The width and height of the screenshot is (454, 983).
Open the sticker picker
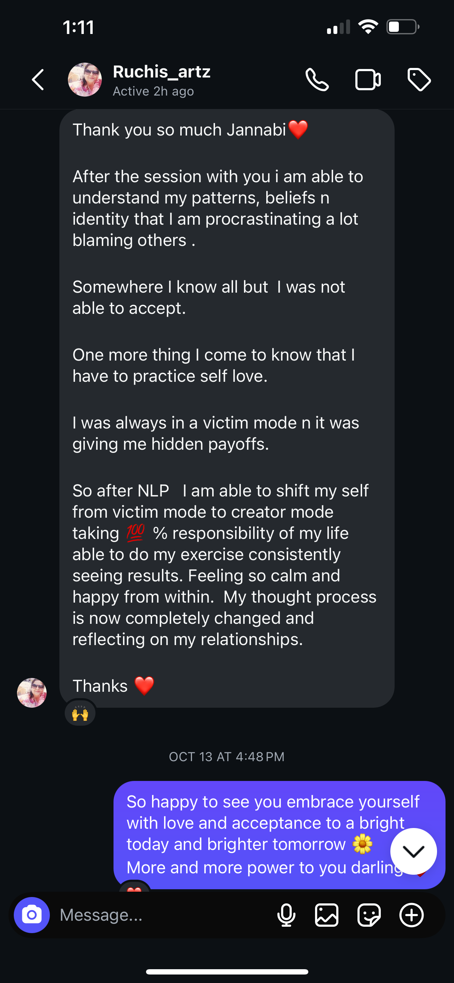click(369, 915)
